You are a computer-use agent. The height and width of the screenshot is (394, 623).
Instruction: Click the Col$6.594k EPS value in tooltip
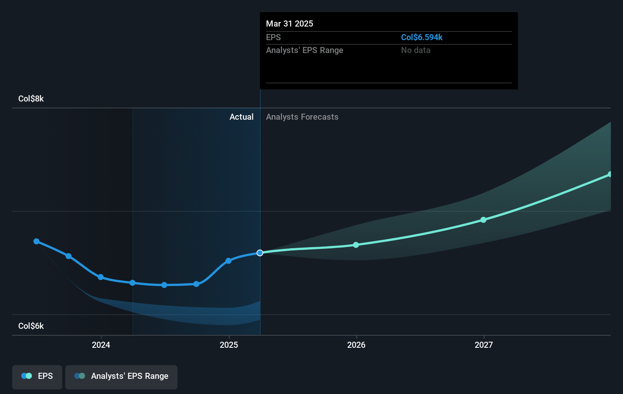coord(422,37)
